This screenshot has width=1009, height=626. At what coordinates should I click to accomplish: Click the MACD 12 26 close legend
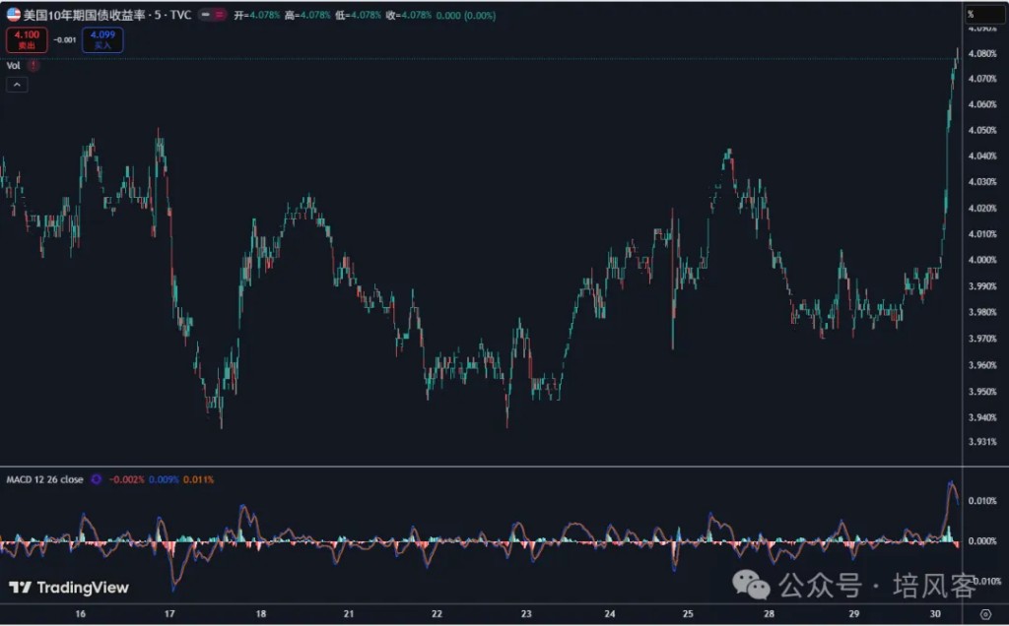45,479
